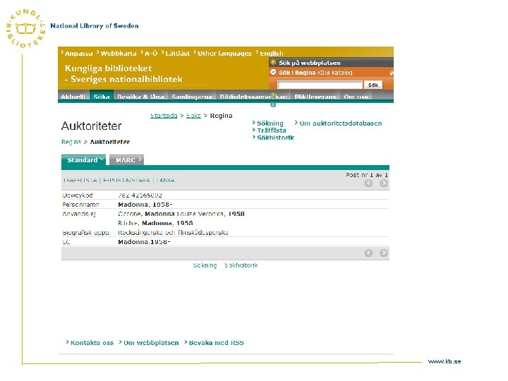The image size is (508, 381).
Task: Open the Aktuellt navigation tab
Action: pos(73,97)
